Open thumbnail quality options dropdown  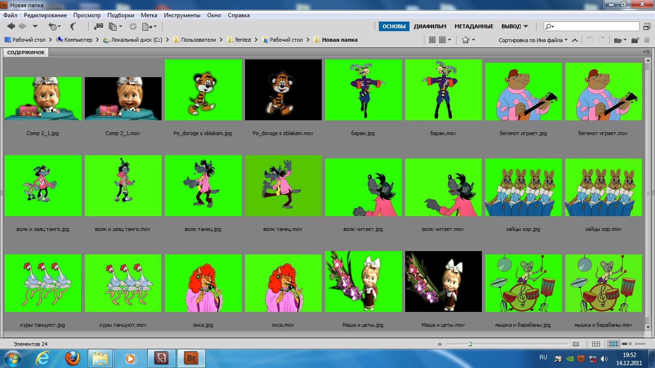[445, 40]
